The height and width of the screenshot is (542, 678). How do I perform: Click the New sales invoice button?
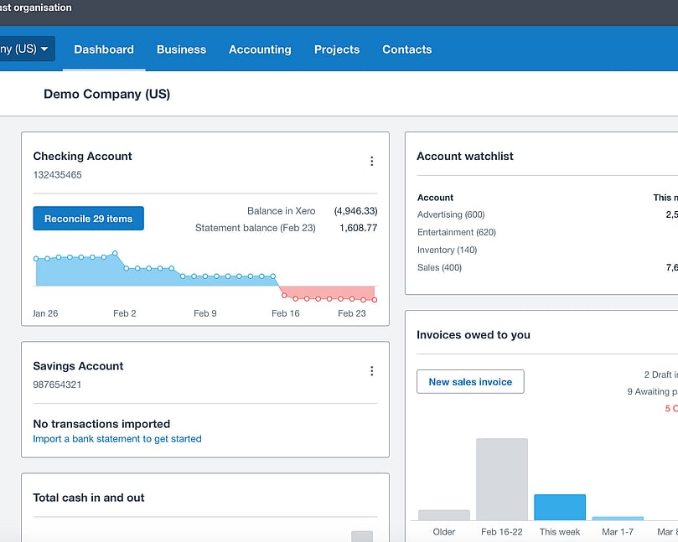(x=470, y=382)
